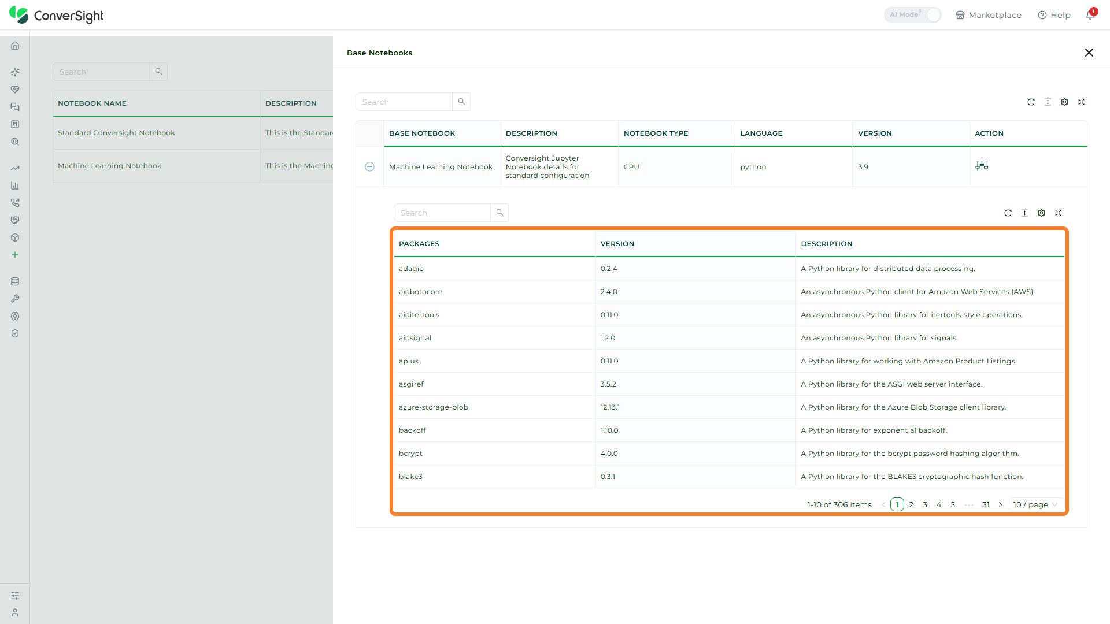This screenshot has width=1110, height=624.
Task: Click the trend line sidebar icon
Action: point(15,168)
